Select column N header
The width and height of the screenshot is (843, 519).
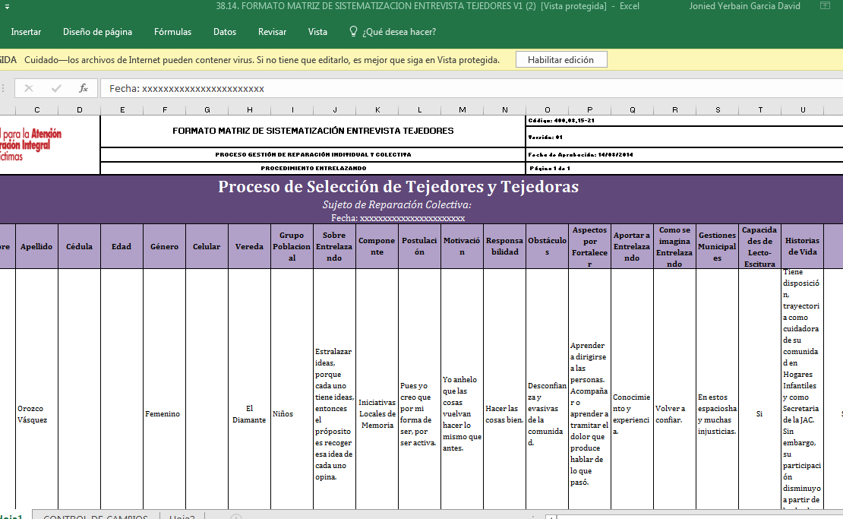click(505, 109)
